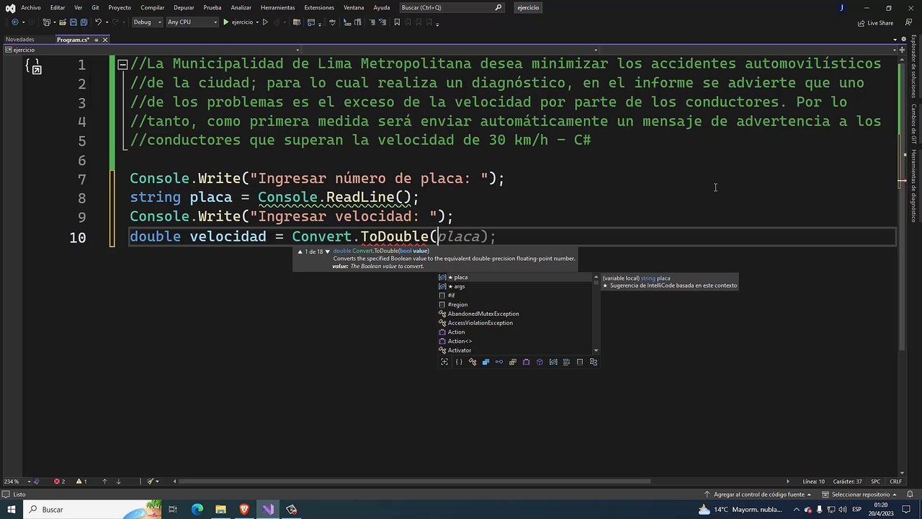The width and height of the screenshot is (922, 519).
Task: Switch to the Novedades tab
Action: [20, 40]
